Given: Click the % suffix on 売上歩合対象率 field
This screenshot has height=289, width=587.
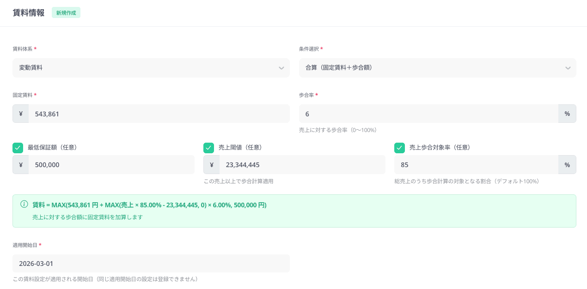Looking at the screenshot, I should click(x=567, y=164).
